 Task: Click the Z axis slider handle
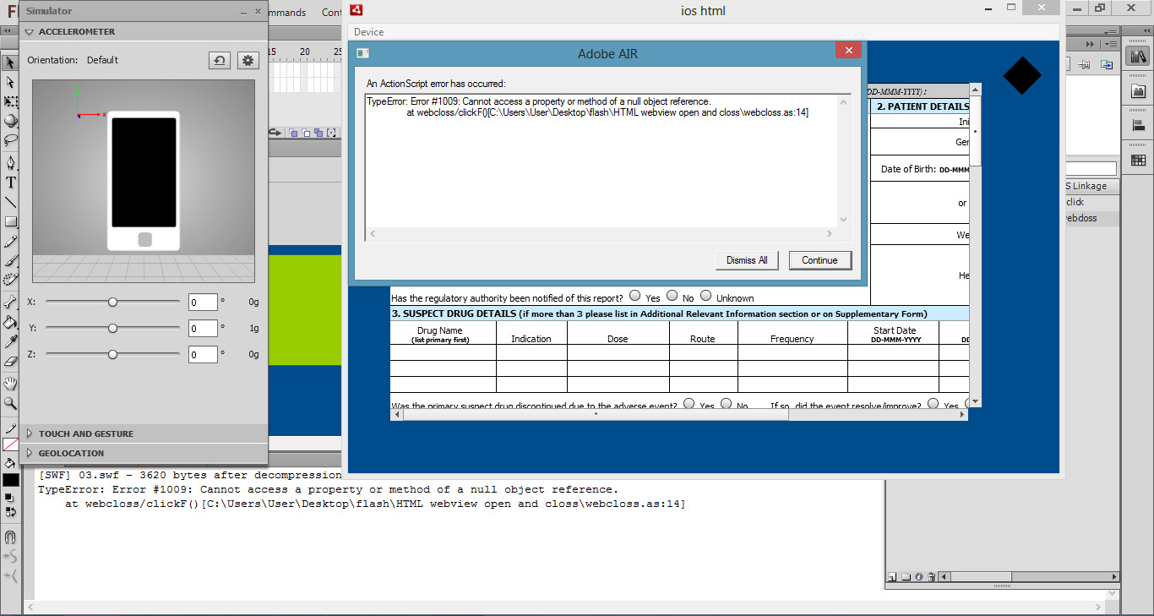coord(112,354)
